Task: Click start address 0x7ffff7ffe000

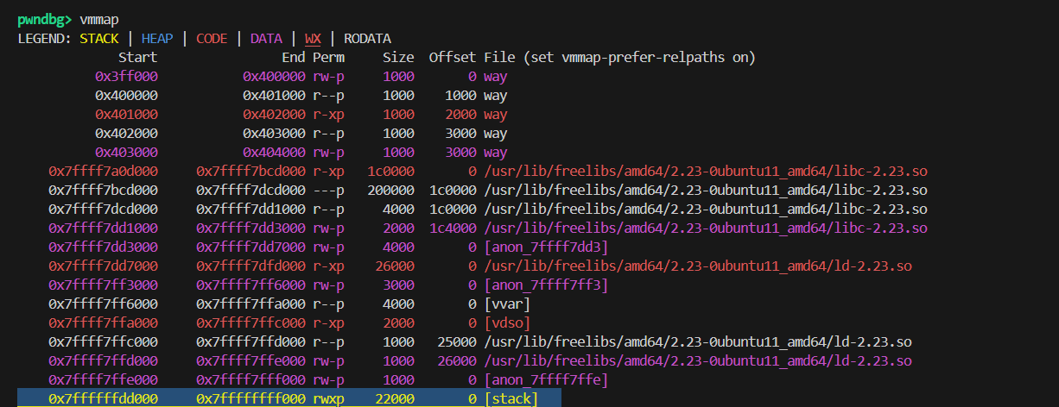Action: 103,379
